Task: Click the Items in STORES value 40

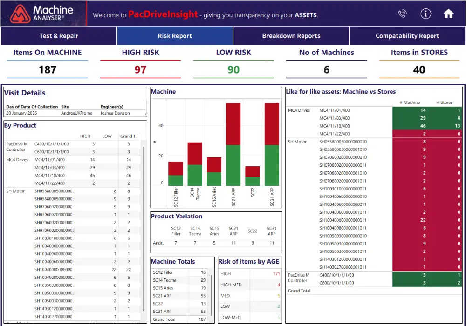Action: pos(419,70)
